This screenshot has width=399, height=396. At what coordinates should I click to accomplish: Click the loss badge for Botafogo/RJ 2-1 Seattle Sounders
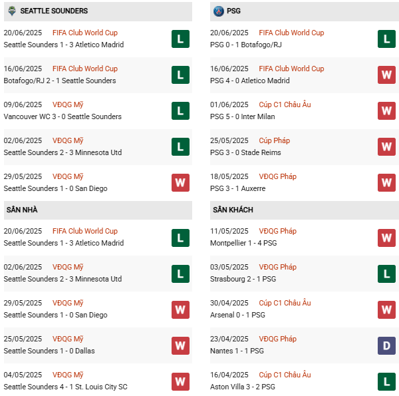tap(180, 75)
